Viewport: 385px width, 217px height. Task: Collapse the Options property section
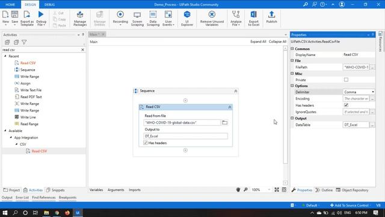(292, 86)
